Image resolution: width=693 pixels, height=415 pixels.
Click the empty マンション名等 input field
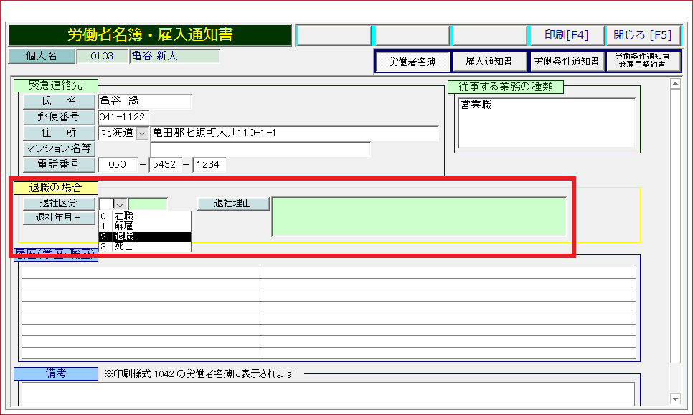pos(260,149)
